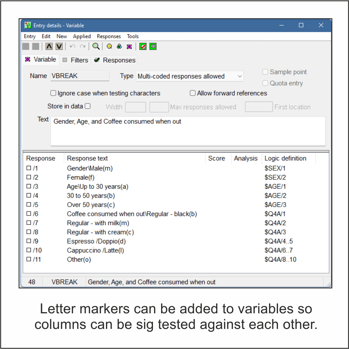349x349 pixels.
Task: Click the 48 entry in status bar
Action: tap(32, 282)
